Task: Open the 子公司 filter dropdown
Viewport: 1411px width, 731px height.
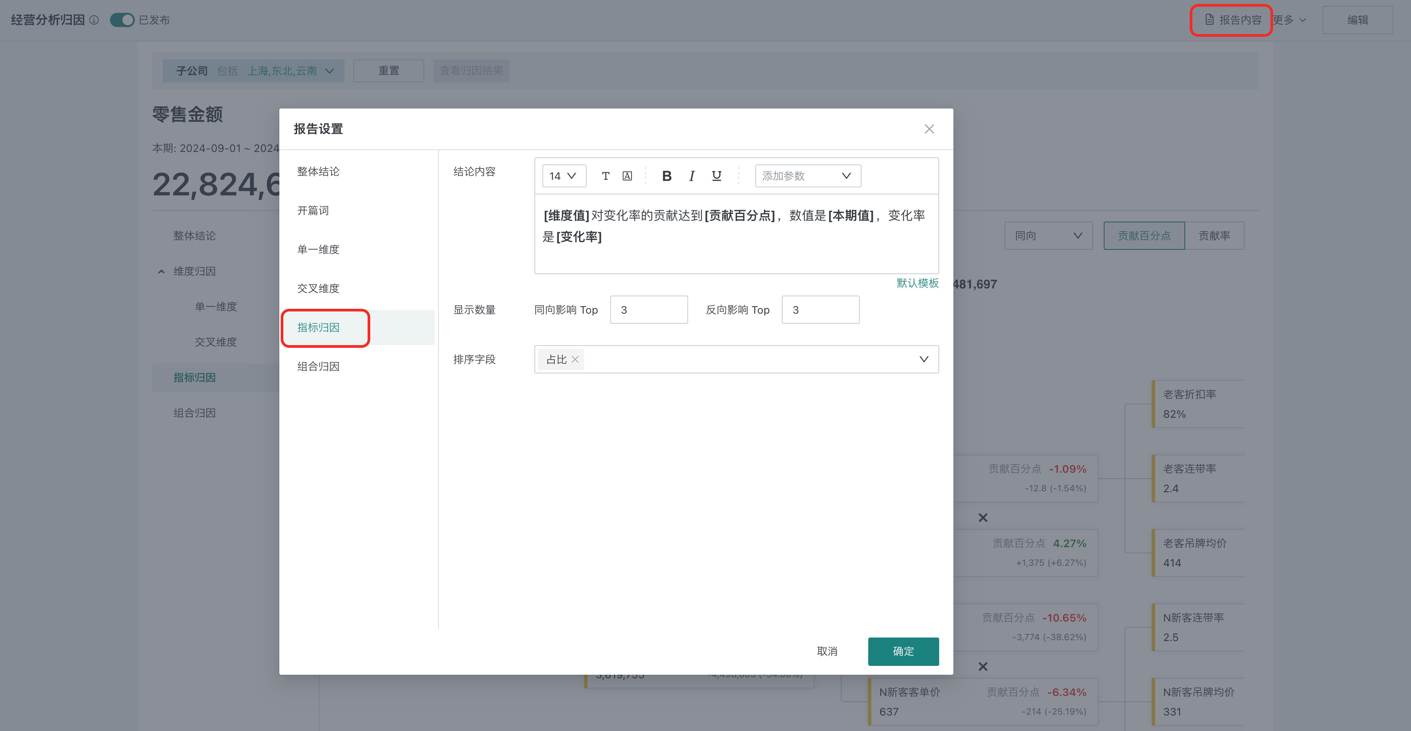Action: 254,70
